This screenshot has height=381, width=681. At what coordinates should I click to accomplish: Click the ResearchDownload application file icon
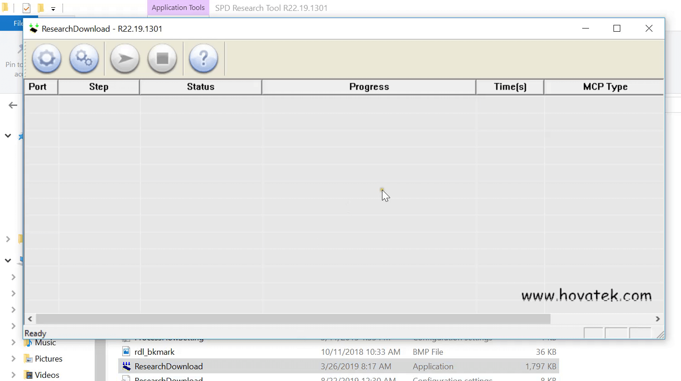[x=126, y=366]
